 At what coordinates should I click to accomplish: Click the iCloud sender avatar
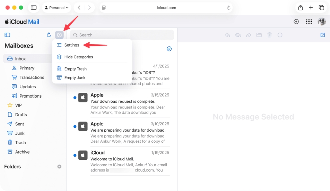[x=83, y=155]
